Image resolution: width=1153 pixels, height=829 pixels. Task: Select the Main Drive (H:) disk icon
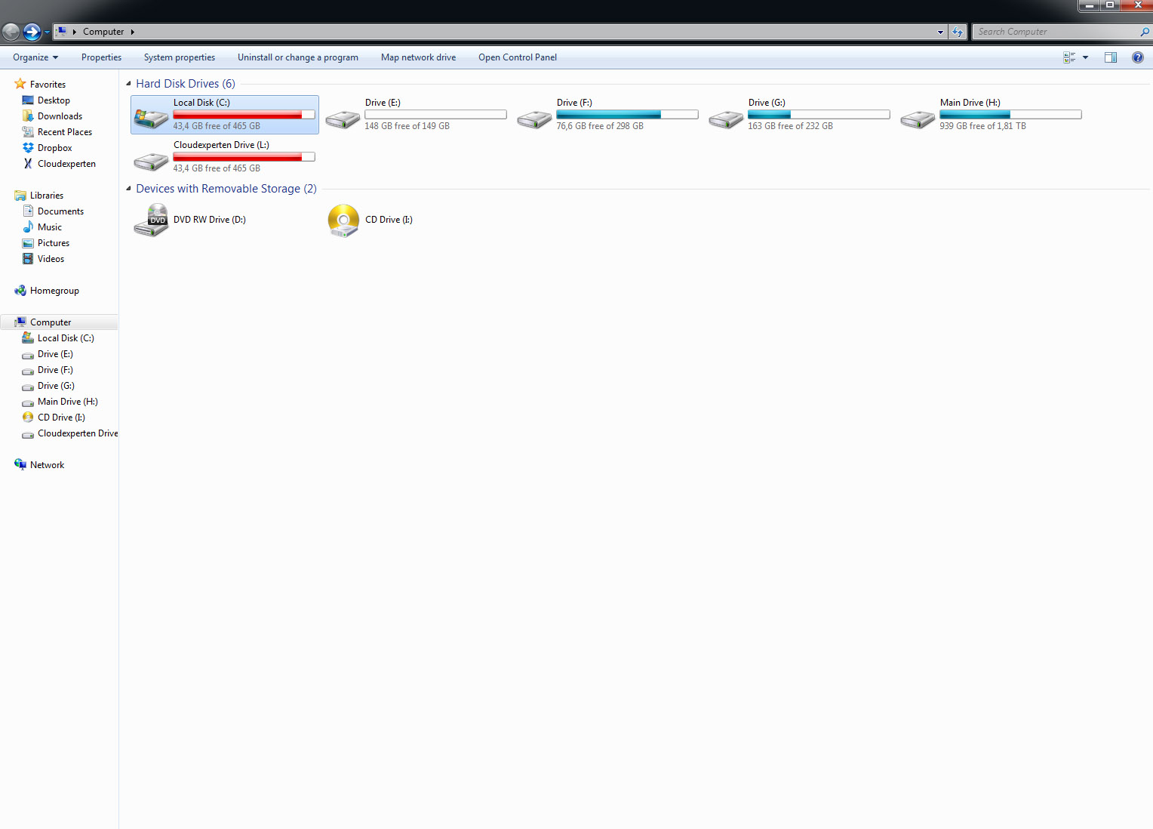point(918,119)
